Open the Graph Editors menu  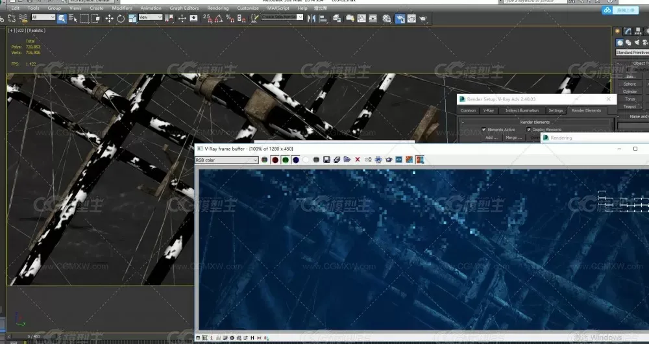[184, 8]
